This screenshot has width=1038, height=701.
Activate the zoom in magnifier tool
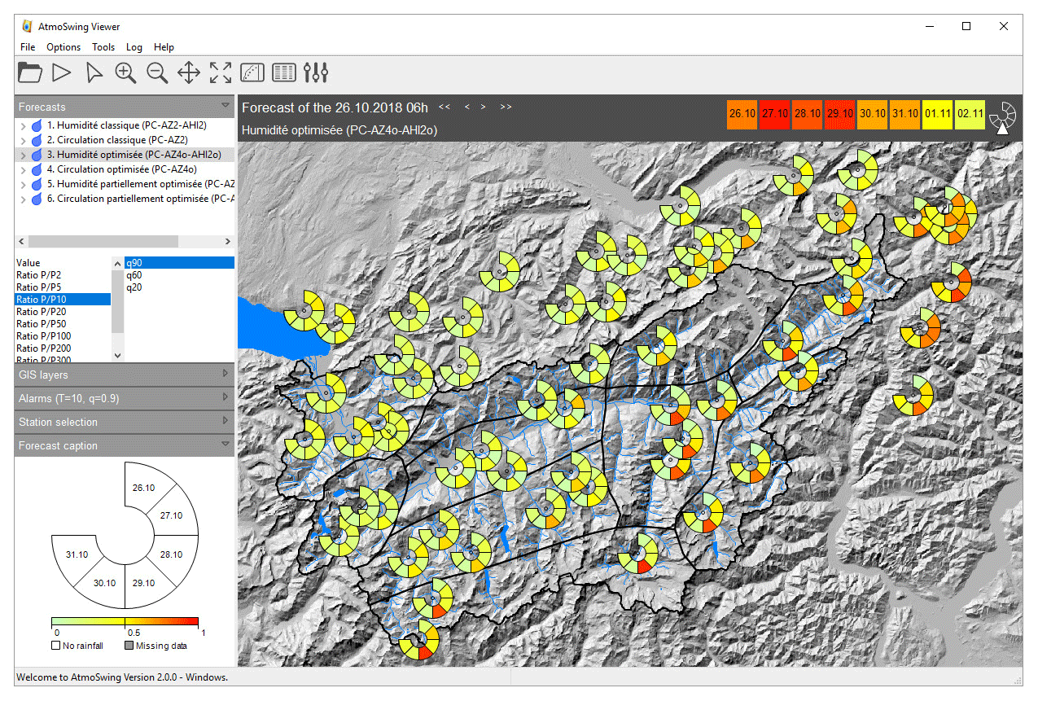click(125, 73)
